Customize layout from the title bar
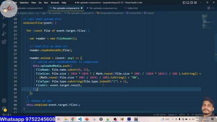The width and height of the screenshot is (217, 122). point(195,2)
